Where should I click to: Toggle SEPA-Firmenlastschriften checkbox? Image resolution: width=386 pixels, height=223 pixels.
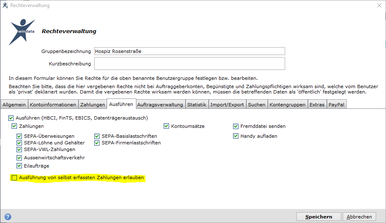97,143
